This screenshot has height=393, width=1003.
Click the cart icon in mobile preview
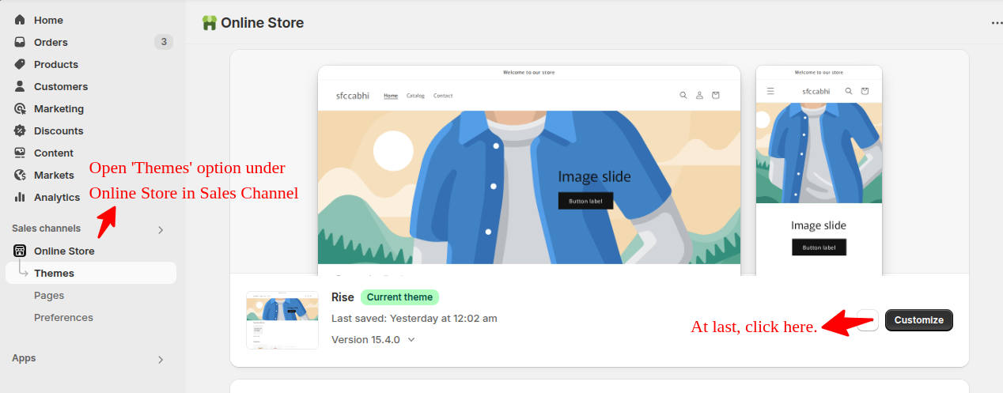point(865,91)
